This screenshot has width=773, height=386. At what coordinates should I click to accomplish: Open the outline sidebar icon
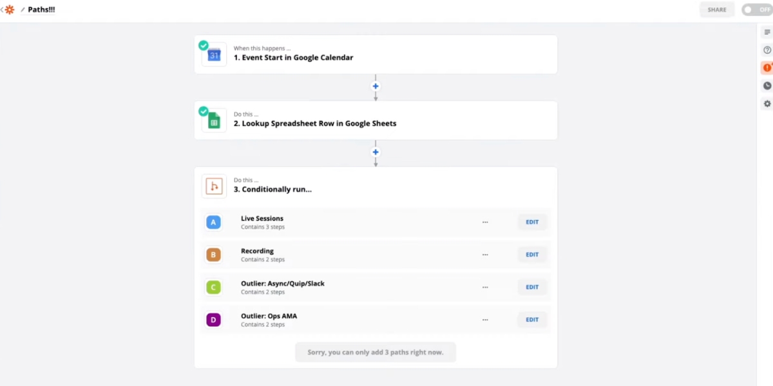[767, 32]
